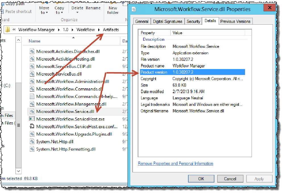The height and width of the screenshot is (195, 284).
Task: Switch to the Security tab
Action: (x=193, y=21)
